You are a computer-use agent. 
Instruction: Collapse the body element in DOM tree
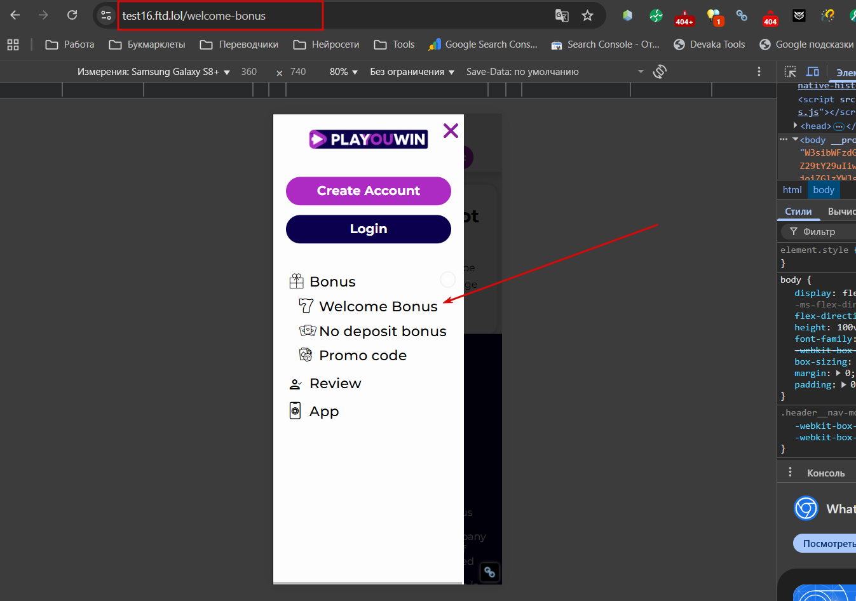tap(795, 139)
